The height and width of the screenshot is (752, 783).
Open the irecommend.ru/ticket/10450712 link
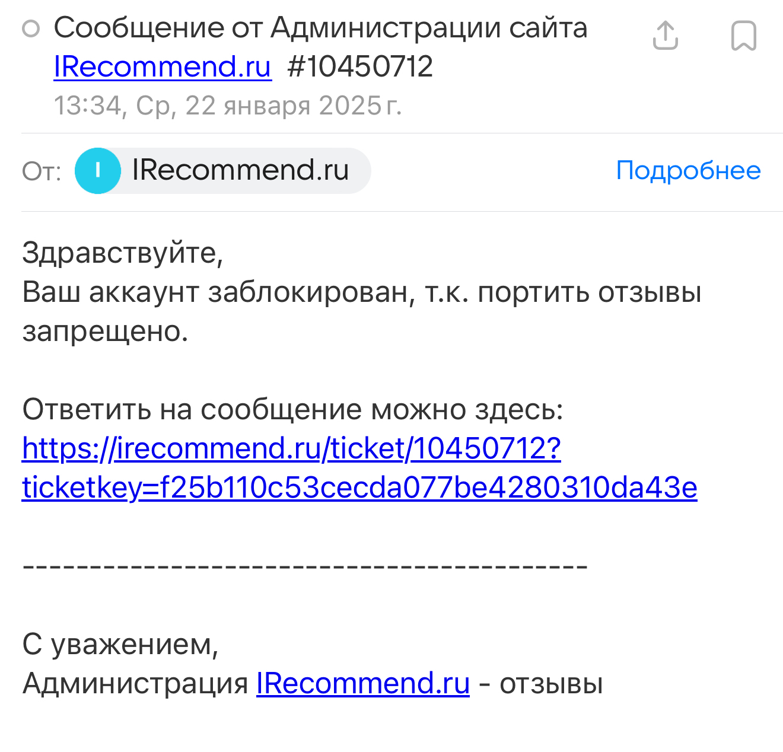click(x=291, y=448)
